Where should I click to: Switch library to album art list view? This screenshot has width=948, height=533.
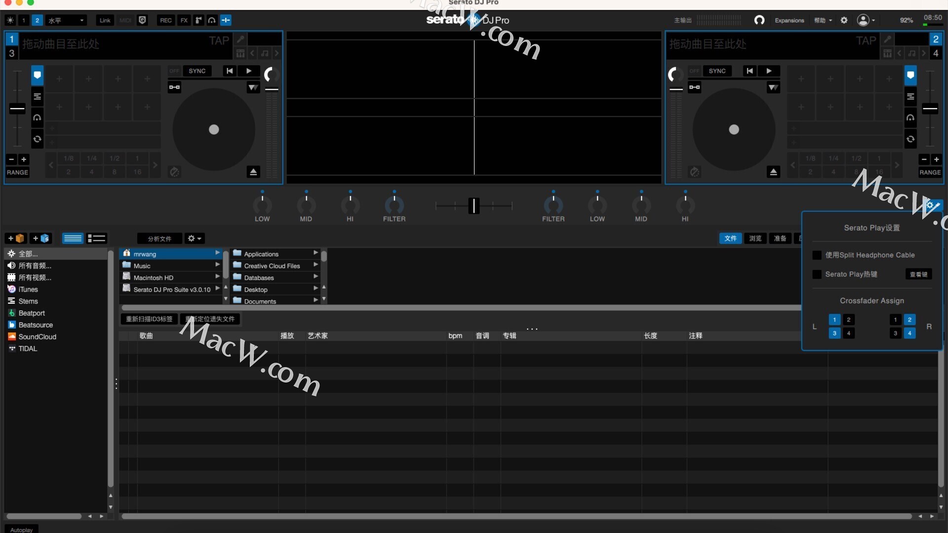[97, 238]
